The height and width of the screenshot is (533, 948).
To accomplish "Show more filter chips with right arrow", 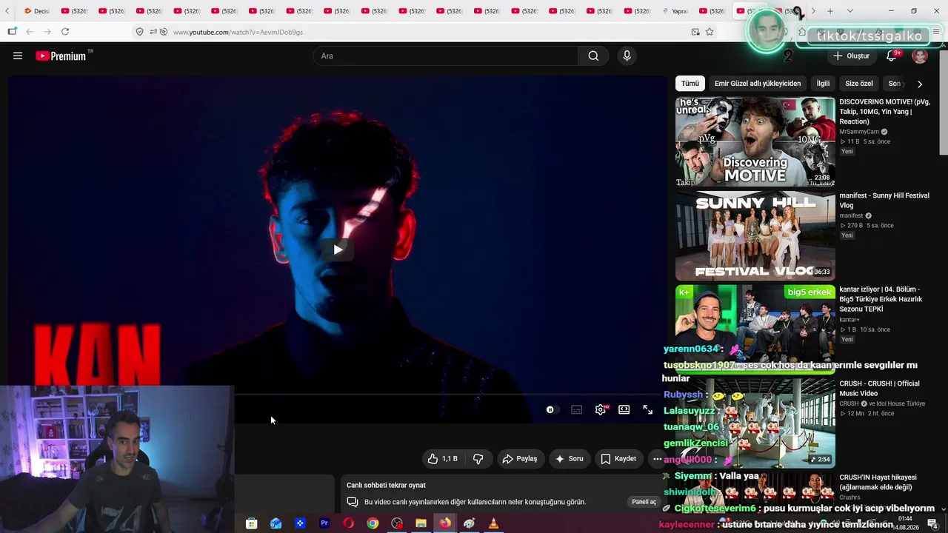I will point(920,84).
